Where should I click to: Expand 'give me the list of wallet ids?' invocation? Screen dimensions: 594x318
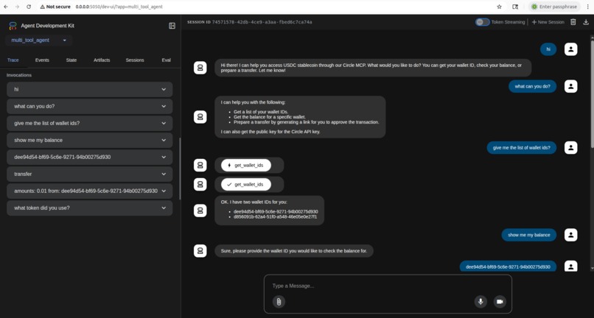pos(89,123)
